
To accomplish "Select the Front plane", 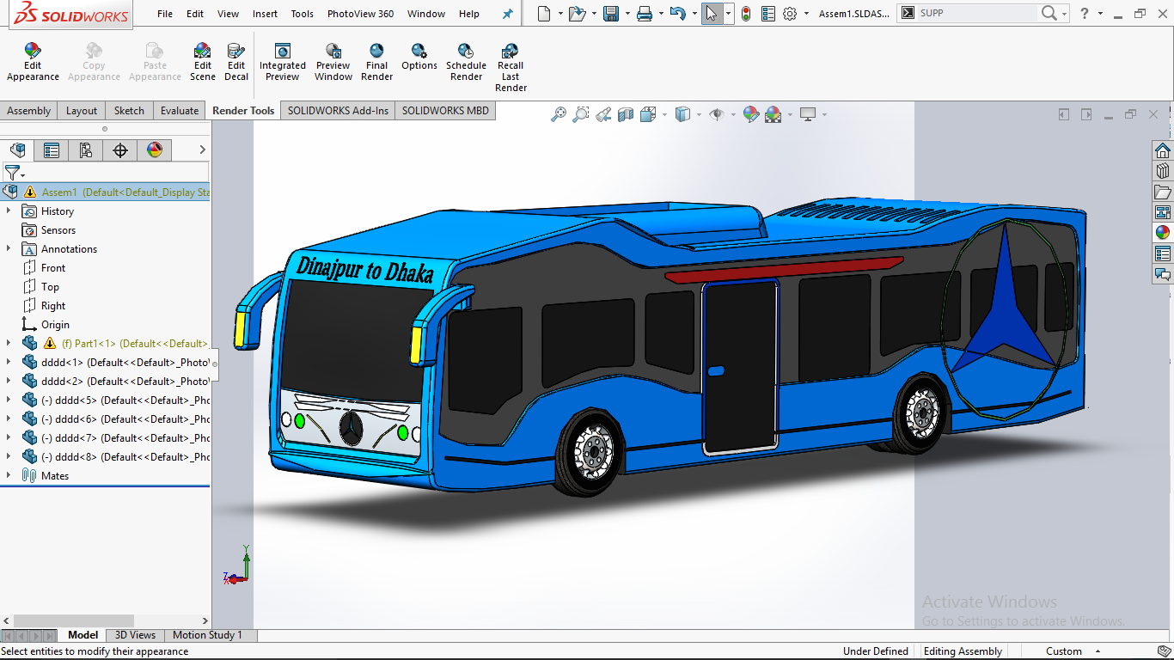I will tap(53, 267).
